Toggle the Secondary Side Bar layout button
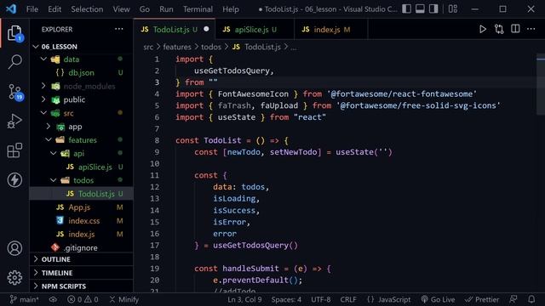Viewport: 545px width, 306px height. [x=433, y=8]
